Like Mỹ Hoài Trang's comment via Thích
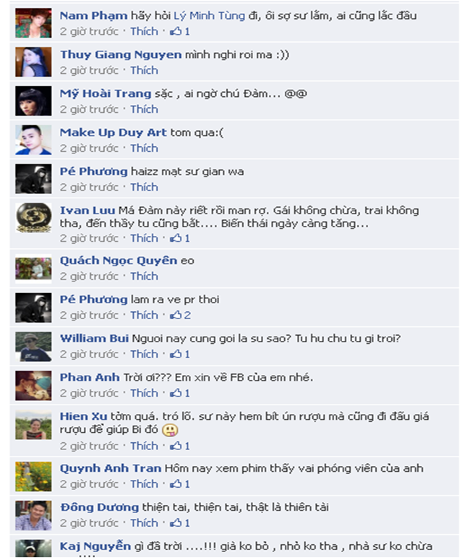Image resolution: width=462 pixels, height=558 pixels. [x=144, y=109]
